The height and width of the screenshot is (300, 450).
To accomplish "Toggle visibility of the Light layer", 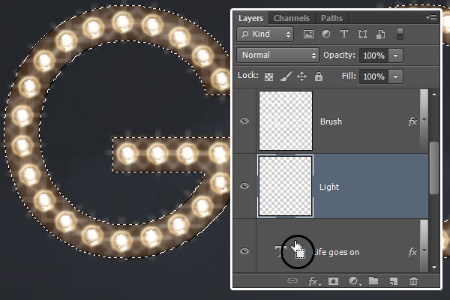I will pos(244,186).
